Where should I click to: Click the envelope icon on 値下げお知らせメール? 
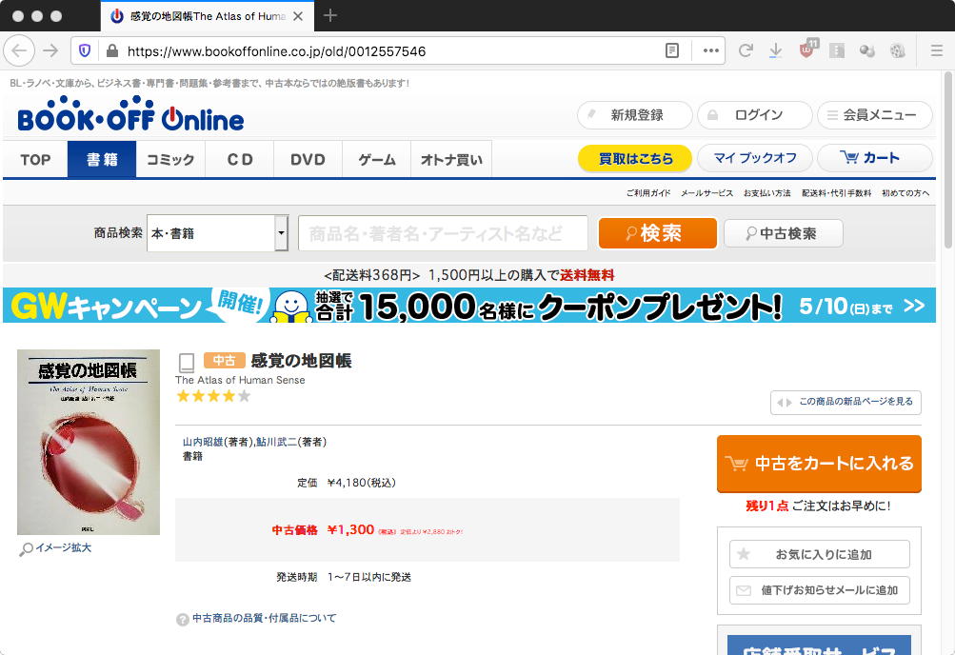pos(744,590)
